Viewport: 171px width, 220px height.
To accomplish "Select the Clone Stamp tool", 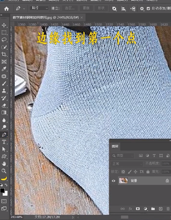I will click(4, 91).
